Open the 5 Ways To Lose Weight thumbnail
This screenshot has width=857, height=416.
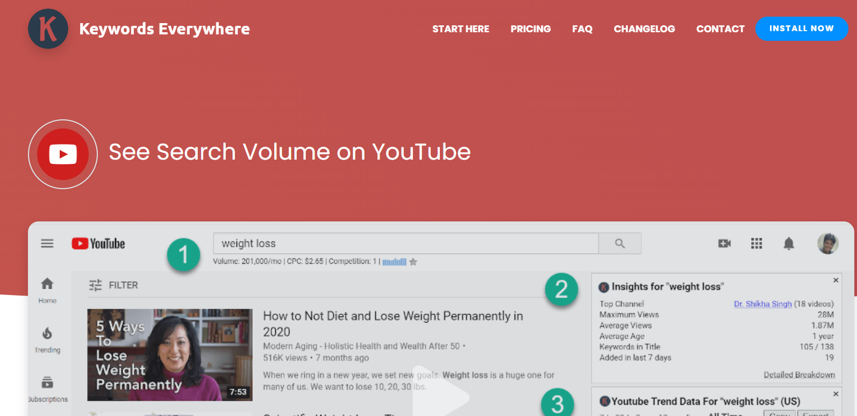[x=170, y=355]
